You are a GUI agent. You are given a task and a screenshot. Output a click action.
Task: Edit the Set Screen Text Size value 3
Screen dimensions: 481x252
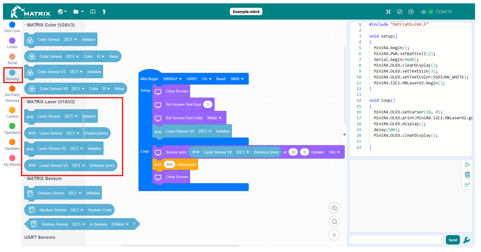tap(208, 105)
